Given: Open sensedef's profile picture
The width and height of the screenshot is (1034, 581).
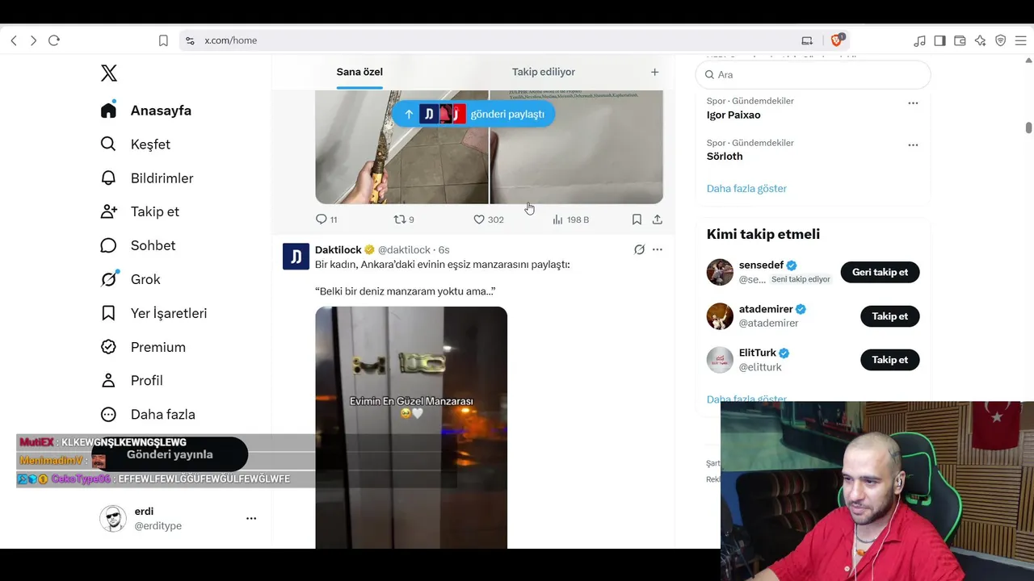Looking at the screenshot, I should tap(720, 272).
